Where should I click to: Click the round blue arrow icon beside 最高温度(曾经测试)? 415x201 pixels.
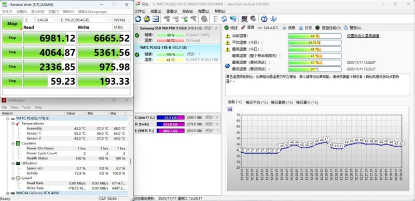[227, 66]
